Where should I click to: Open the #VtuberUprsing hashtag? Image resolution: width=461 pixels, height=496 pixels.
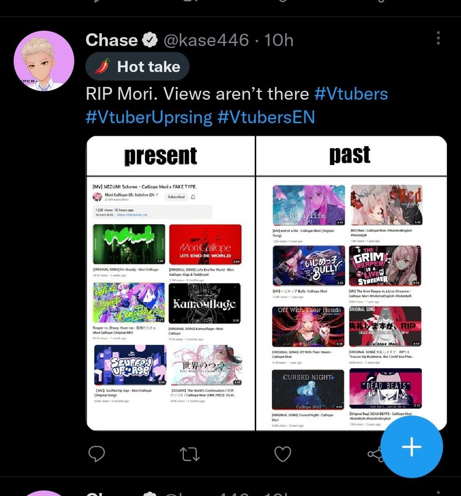[149, 117]
